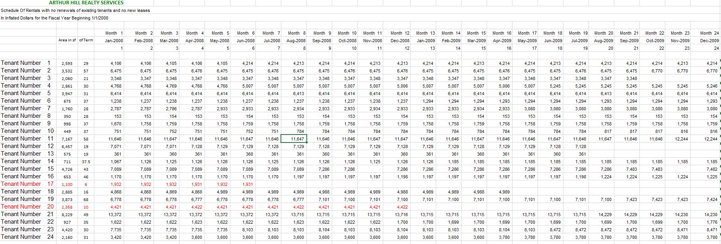Screen dimensions: 721x244
Task: Select the period number 13 under Jan-2009
Action: point(433,48)
